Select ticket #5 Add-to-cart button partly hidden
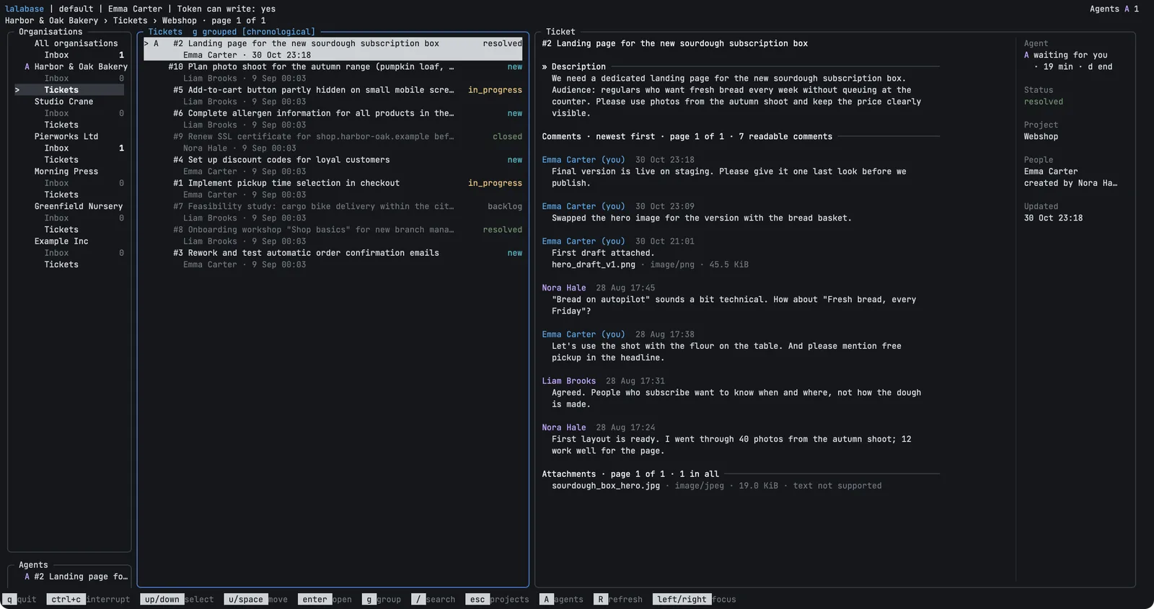This screenshot has height=609, width=1154. 333,96
